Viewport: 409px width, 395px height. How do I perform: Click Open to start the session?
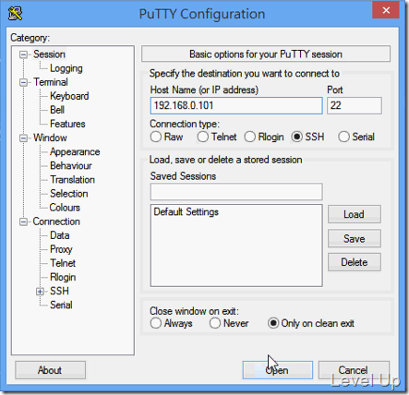coord(278,370)
